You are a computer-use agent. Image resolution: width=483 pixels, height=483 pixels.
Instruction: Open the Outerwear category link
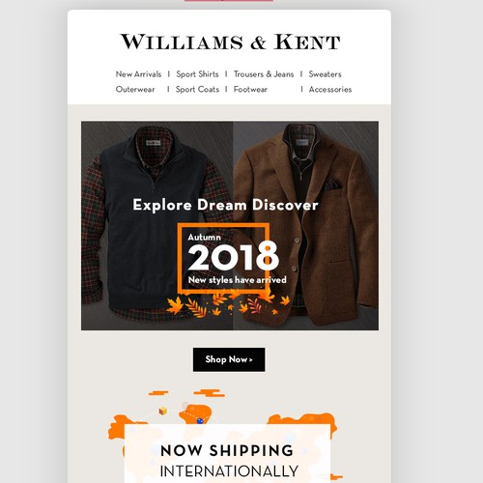135,89
